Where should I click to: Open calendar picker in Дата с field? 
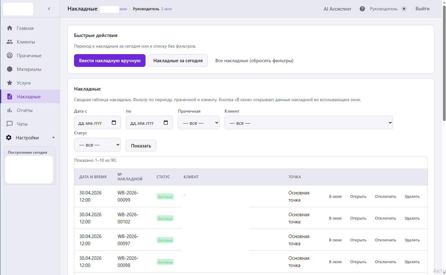click(x=114, y=123)
